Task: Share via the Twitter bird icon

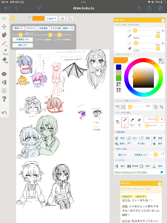Action: tap(162, 172)
